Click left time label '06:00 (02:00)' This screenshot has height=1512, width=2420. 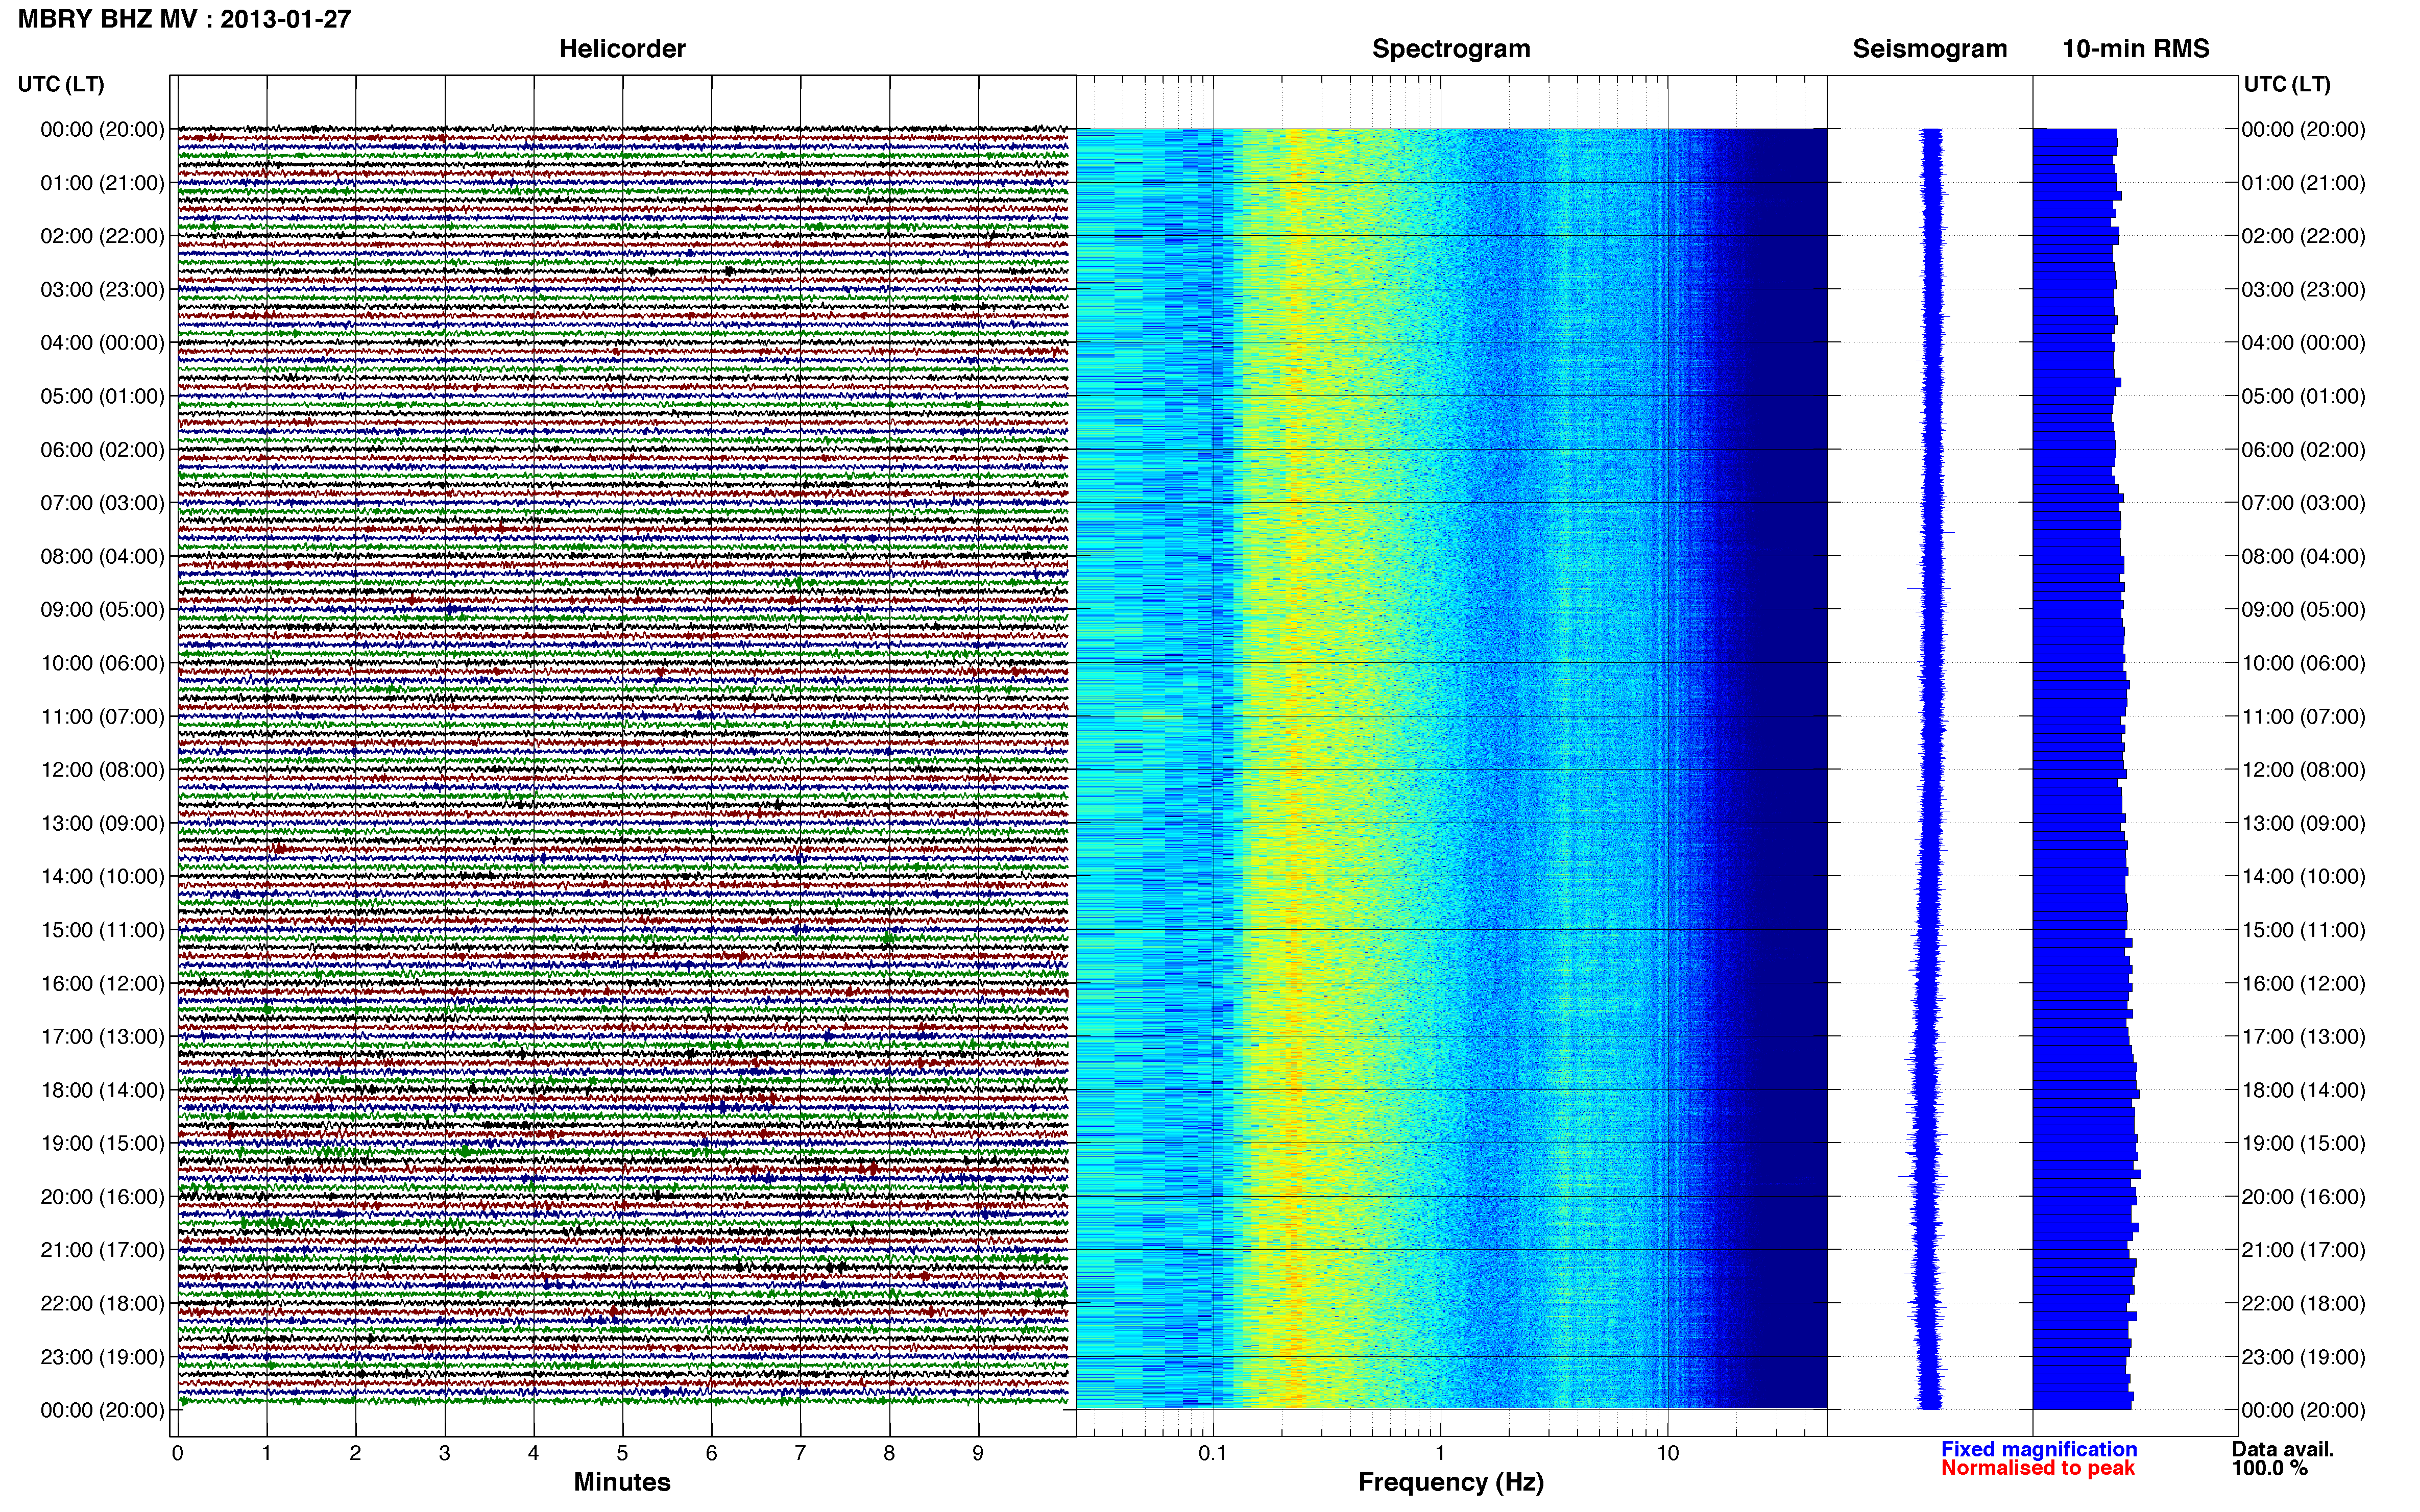102,450
